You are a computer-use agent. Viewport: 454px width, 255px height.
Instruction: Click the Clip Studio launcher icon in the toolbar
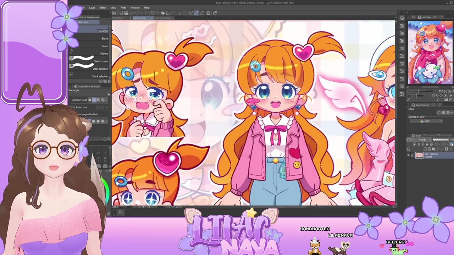(x=115, y=13)
